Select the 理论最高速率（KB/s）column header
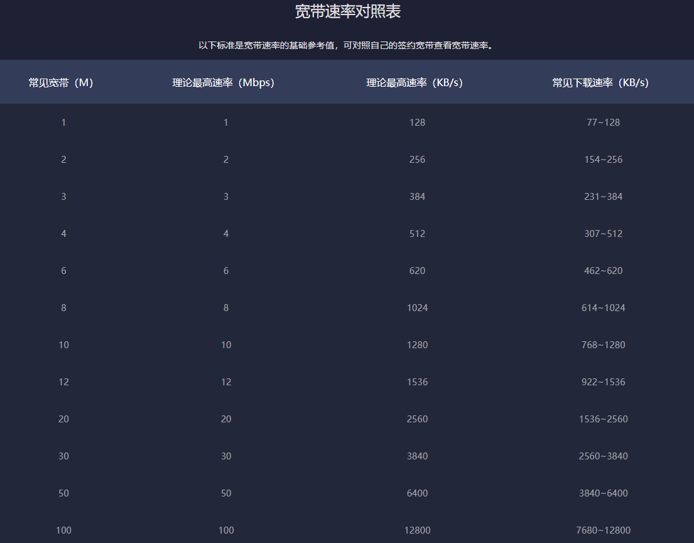Screen dimensions: 694x543 (415, 83)
